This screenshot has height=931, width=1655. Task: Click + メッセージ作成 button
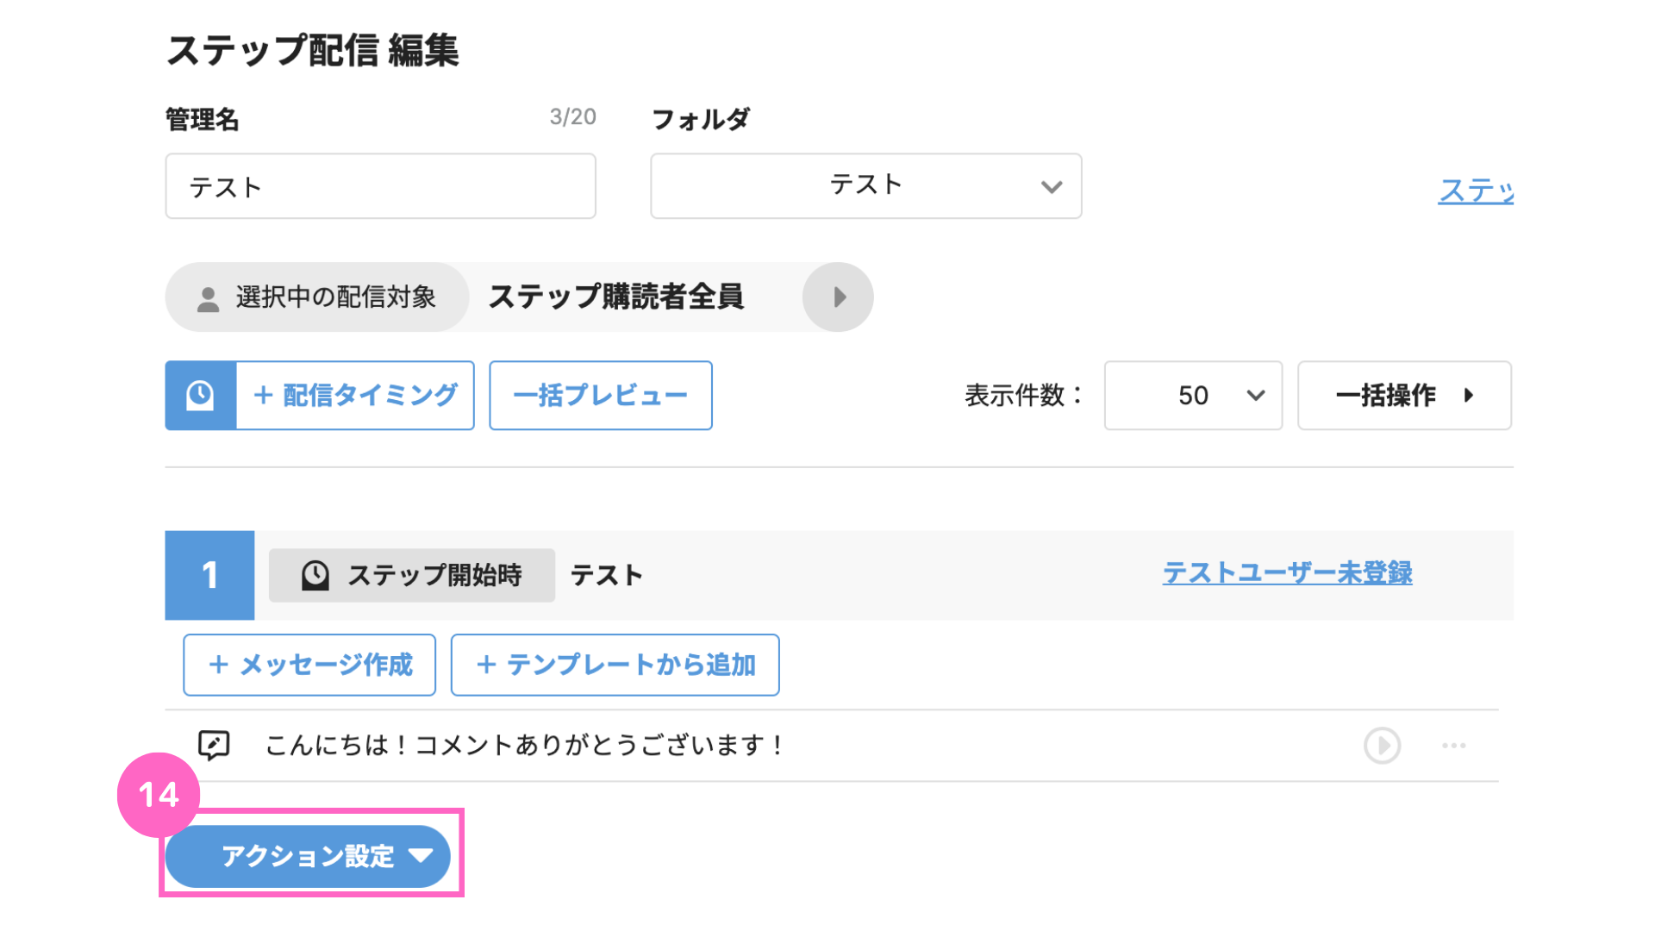click(309, 665)
